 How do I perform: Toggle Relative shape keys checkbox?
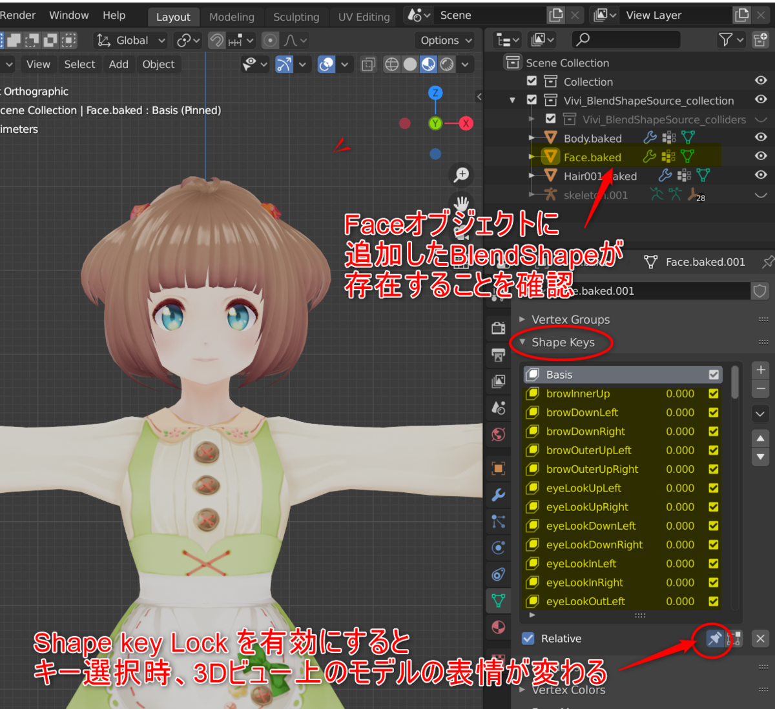(x=528, y=639)
